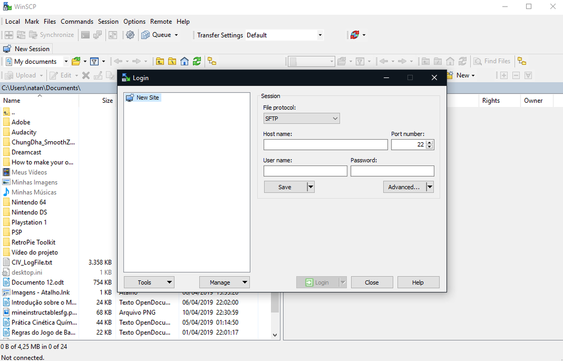The image size is (563, 361).
Task: Open the Manage dropdown button
Action: (224, 282)
